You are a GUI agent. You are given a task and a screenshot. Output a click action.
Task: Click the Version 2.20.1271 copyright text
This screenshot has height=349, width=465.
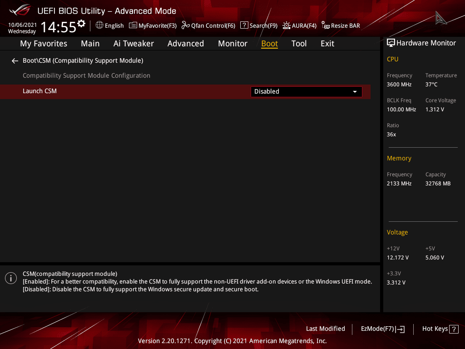tap(232, 341)
